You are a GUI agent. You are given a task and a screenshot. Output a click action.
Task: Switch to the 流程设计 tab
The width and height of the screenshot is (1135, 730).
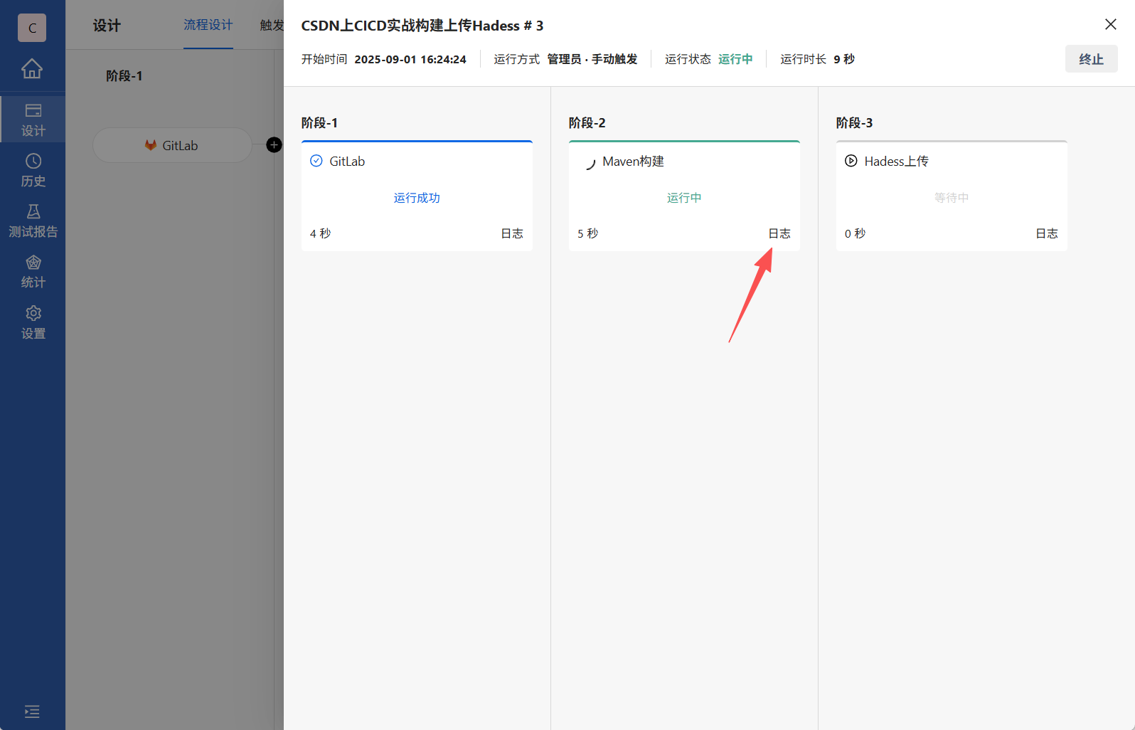click(x=208, y=26)
